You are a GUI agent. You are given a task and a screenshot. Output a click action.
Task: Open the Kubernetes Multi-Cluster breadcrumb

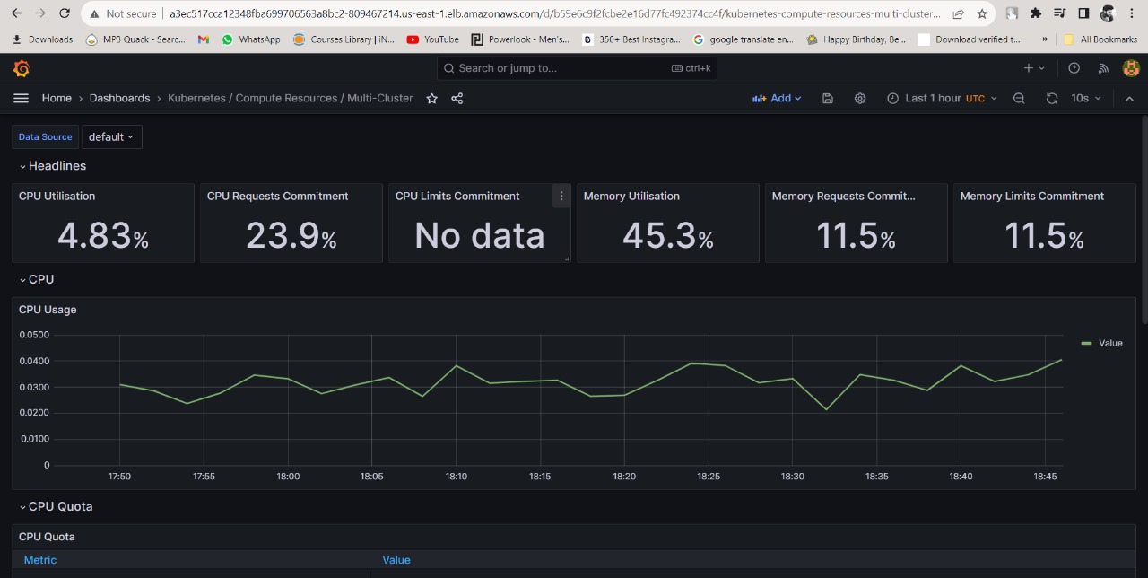point(291,99)
